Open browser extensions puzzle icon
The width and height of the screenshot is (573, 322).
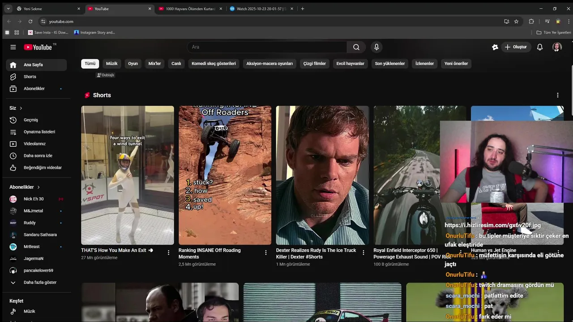(x=531, y=21)
